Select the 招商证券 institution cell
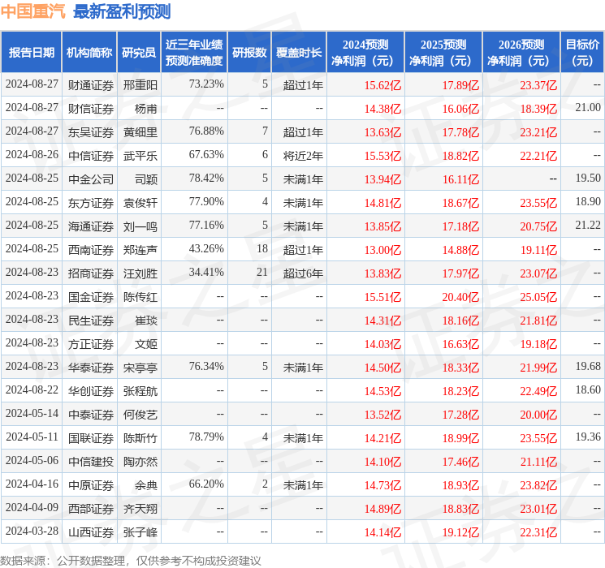Screen dimensions: 605x568 (x=91, y=273)
